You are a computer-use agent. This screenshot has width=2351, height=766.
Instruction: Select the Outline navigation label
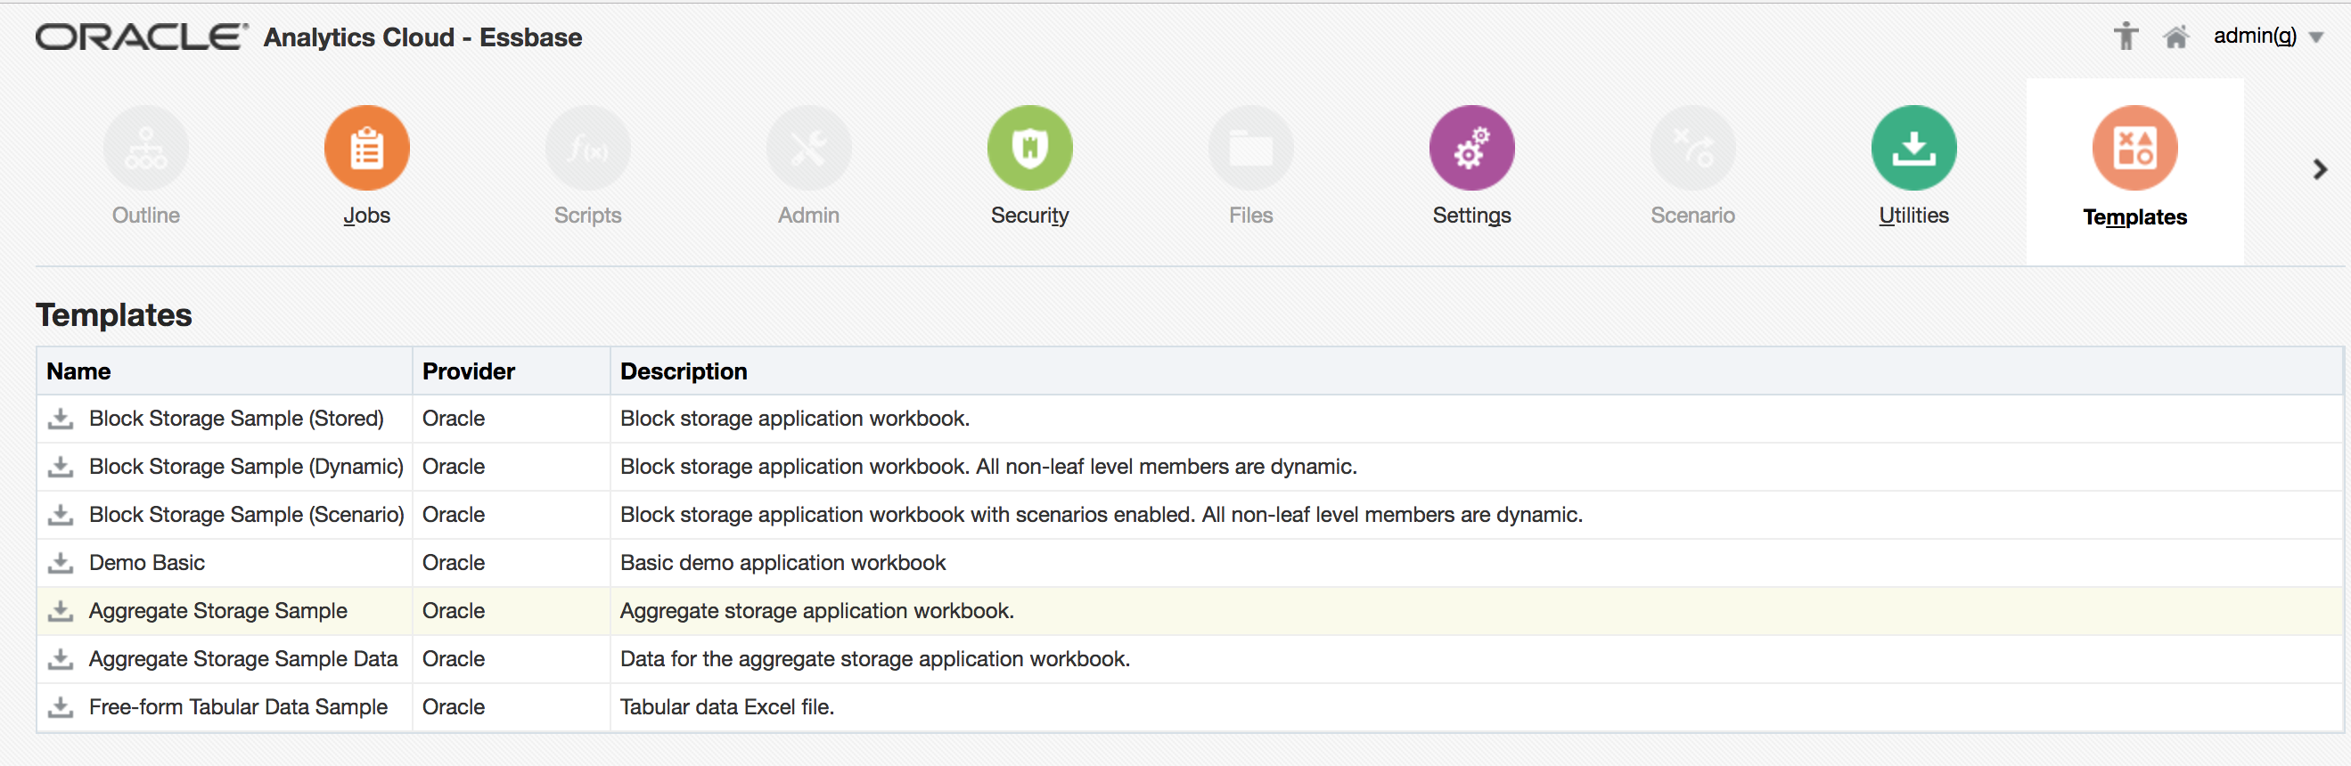point(146,216)
